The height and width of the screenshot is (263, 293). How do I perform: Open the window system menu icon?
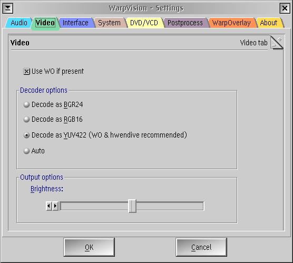(8, 8)
